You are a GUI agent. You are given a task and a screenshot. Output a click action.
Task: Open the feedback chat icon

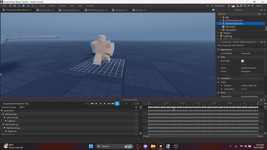[241, 6]
